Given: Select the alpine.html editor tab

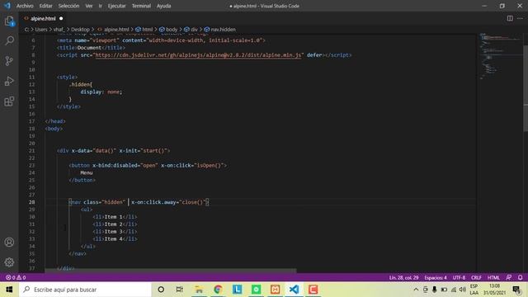Looking at the screenshot, I should [43, 18].
